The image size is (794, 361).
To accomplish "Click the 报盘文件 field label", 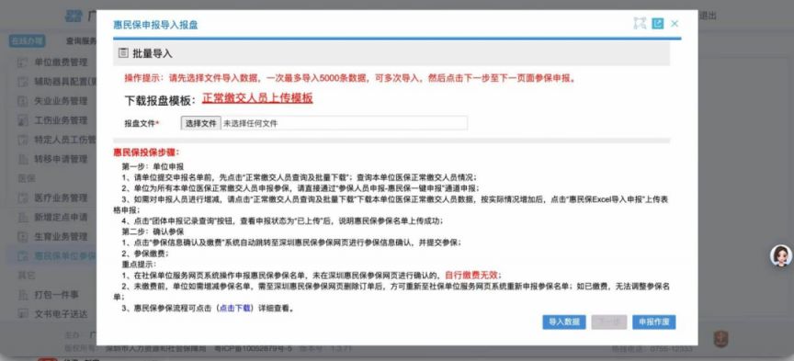I will point(142,123).
